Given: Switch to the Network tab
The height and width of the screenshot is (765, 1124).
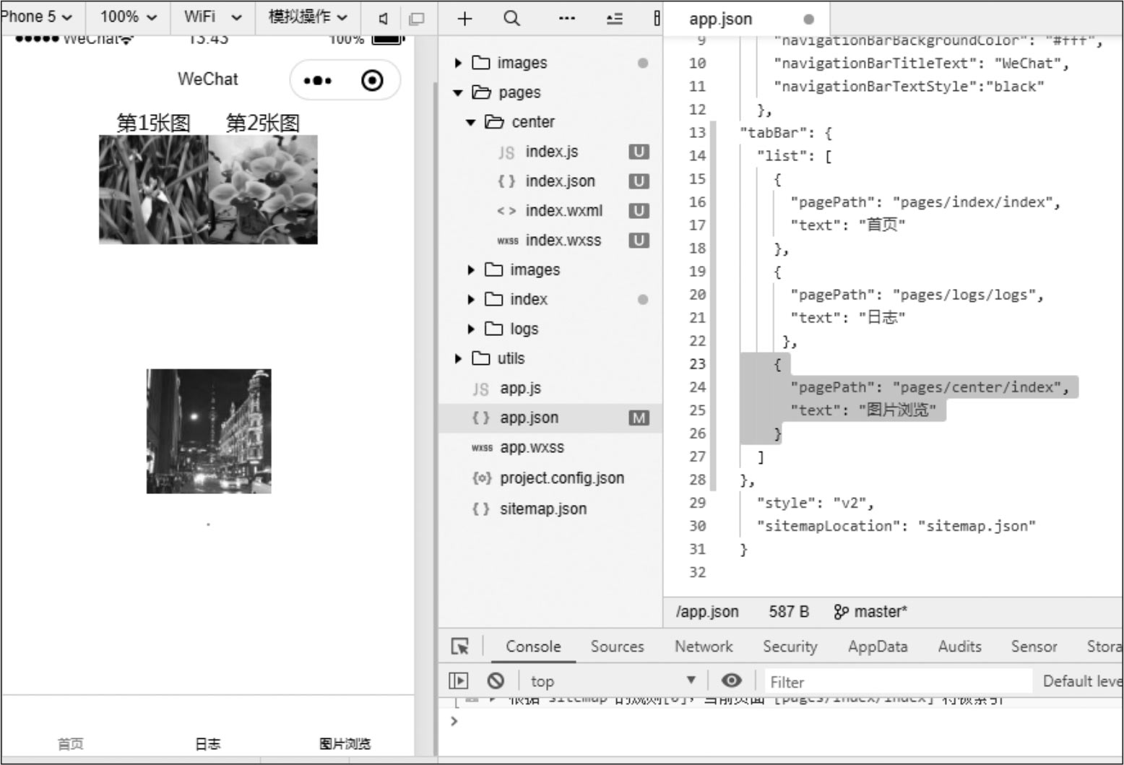Looking at the screenshot, I should click(704, 647).
